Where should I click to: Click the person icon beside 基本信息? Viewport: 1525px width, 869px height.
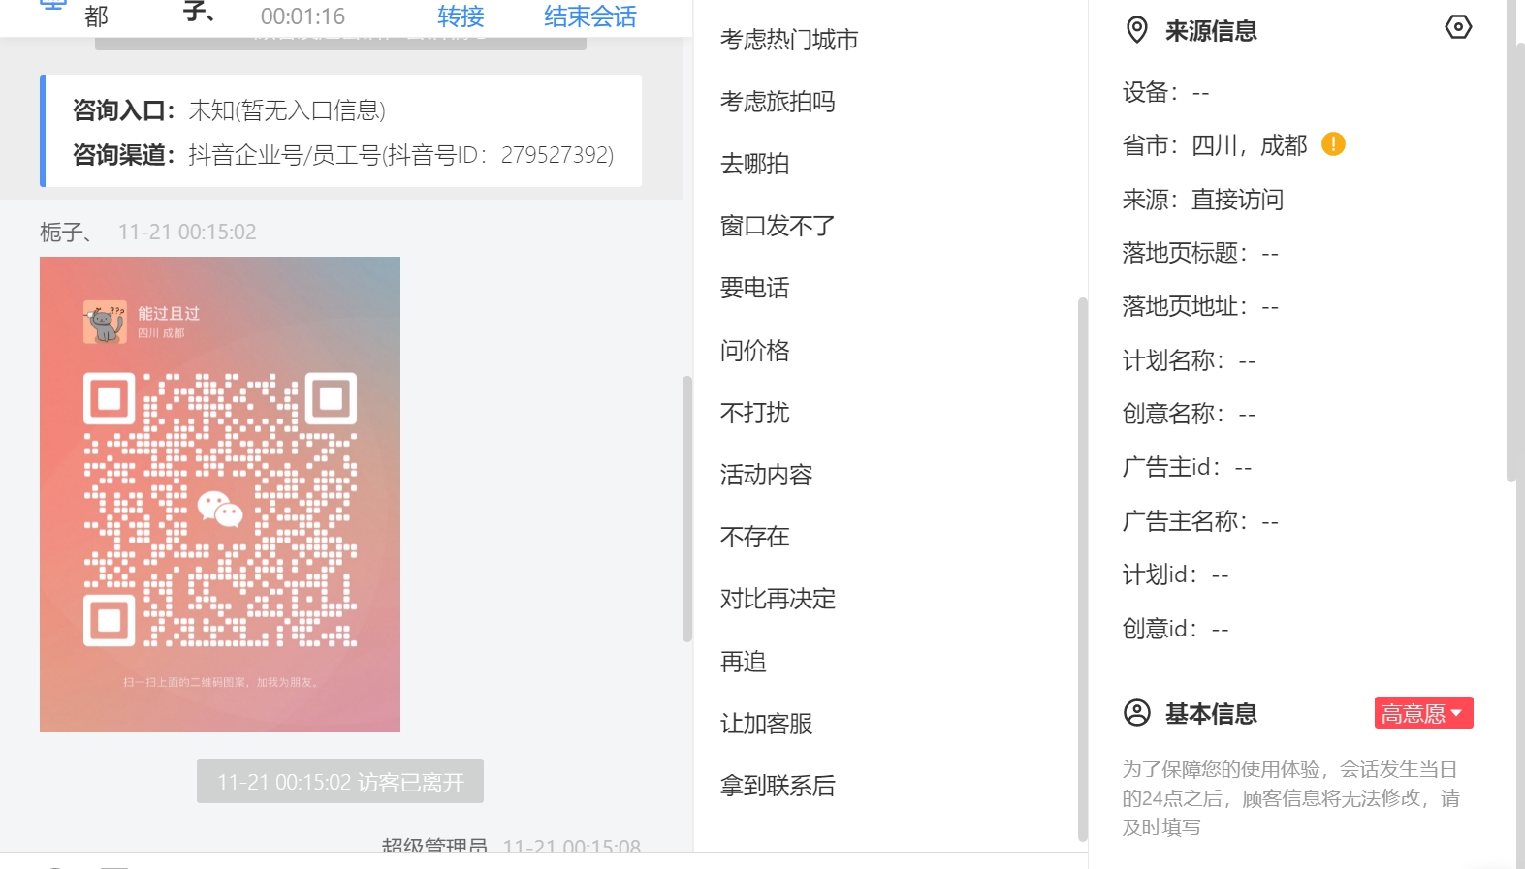tap(1137, 713)
